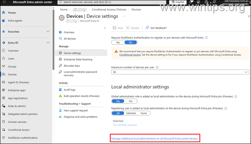Follow the Conditional Access link in warning
251x144 pixels.
coord(130,55)
